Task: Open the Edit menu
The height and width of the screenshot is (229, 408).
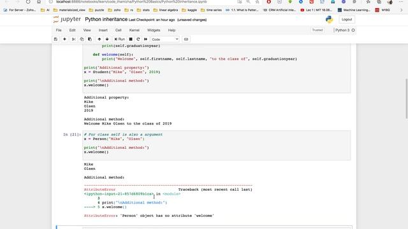Action: pos(72,30)
